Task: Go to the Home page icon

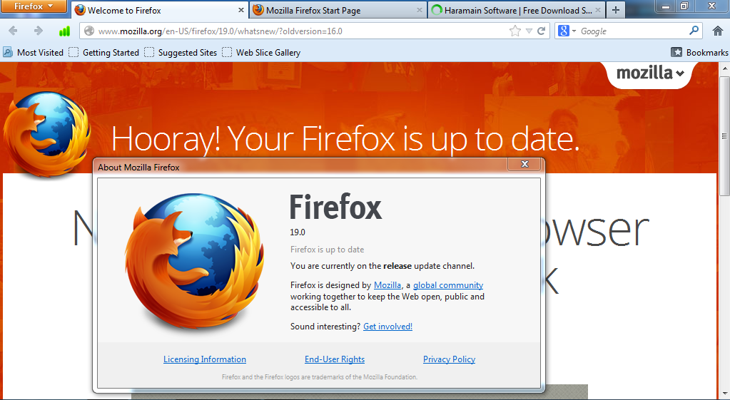Action: click(x=718, y=31)
